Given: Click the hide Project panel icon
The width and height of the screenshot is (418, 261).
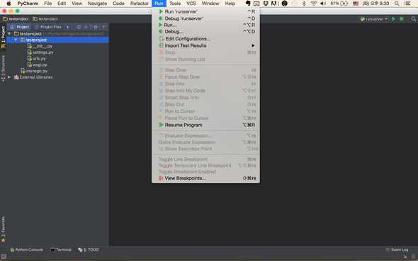Looking at the screenshot, I should click(104, 27).
